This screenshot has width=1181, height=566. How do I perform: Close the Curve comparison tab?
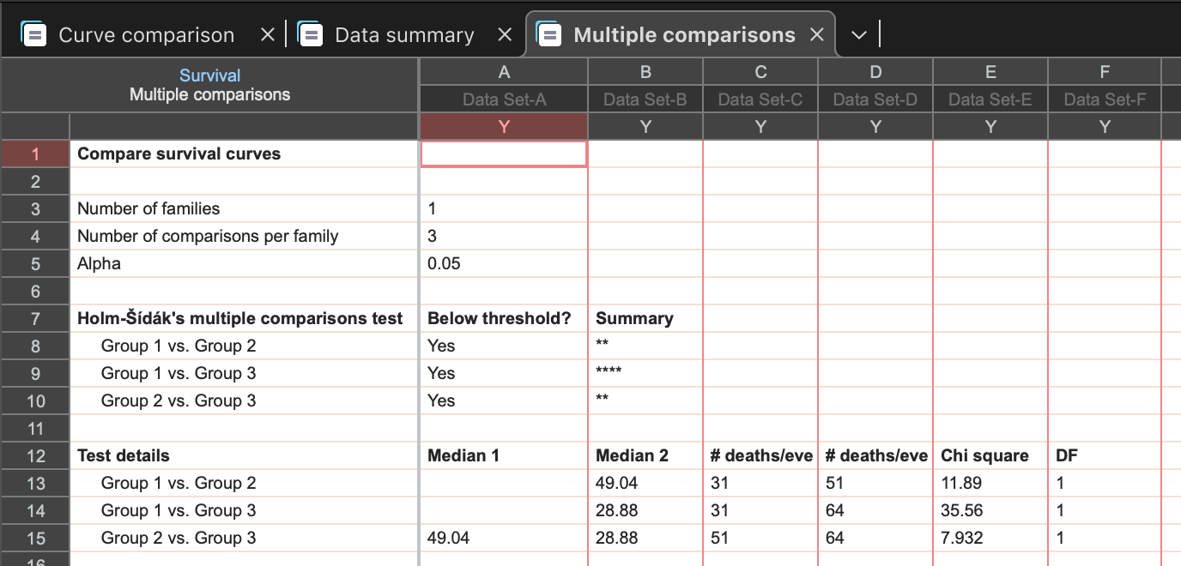click(x=267, y=35)
